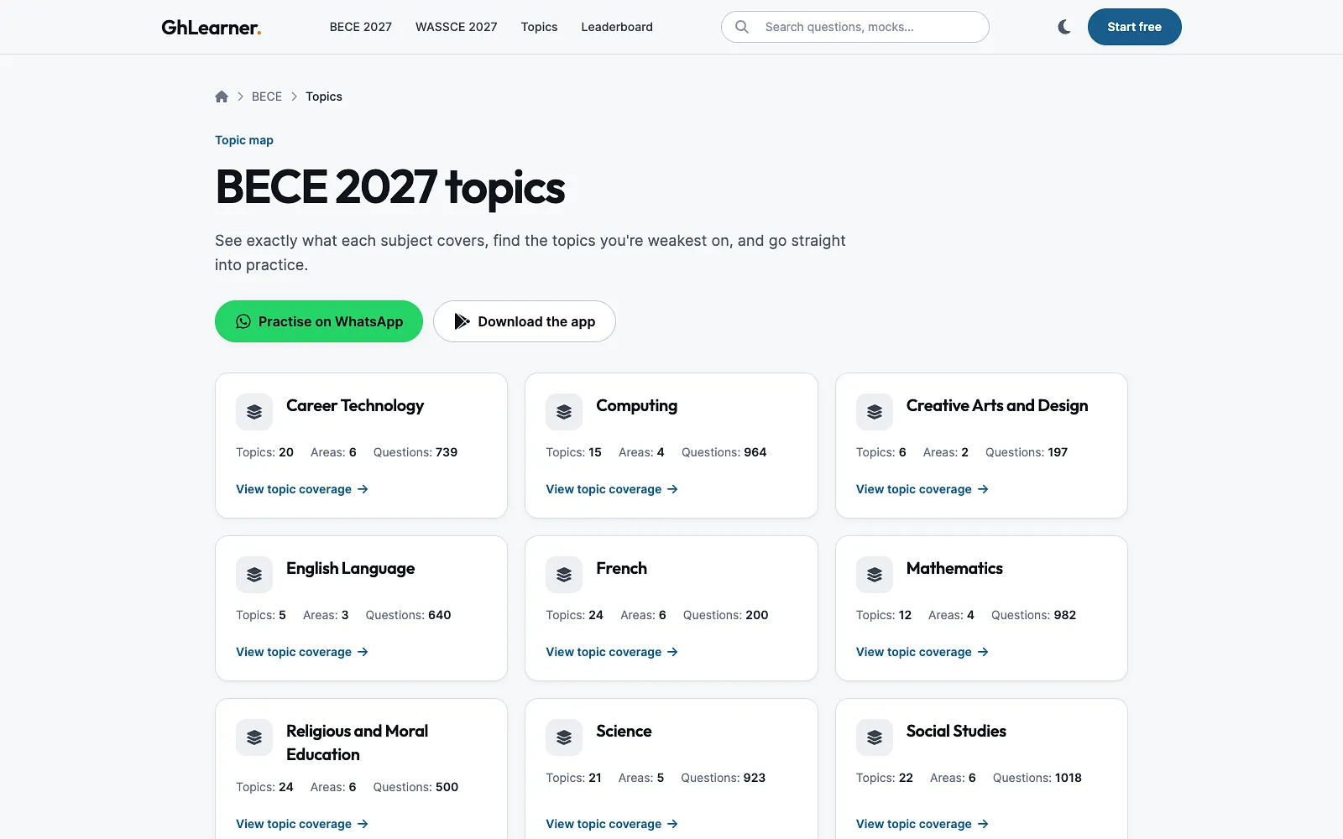Open the Topics nav item
Image resolution: width=1343 pixels, height=839 pixels.
pos(539,27)
